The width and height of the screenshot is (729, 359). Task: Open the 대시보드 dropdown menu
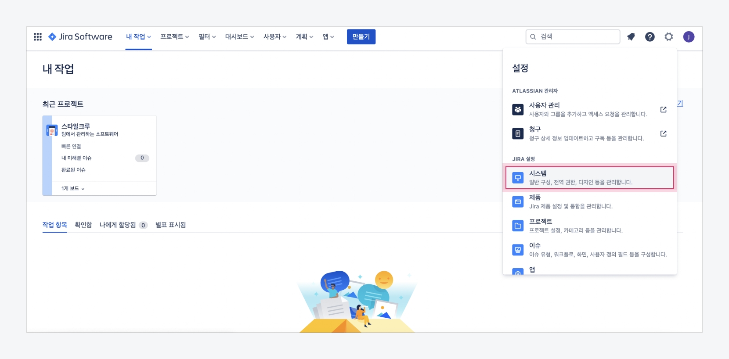pyautogui.click(x=239, y=37)
